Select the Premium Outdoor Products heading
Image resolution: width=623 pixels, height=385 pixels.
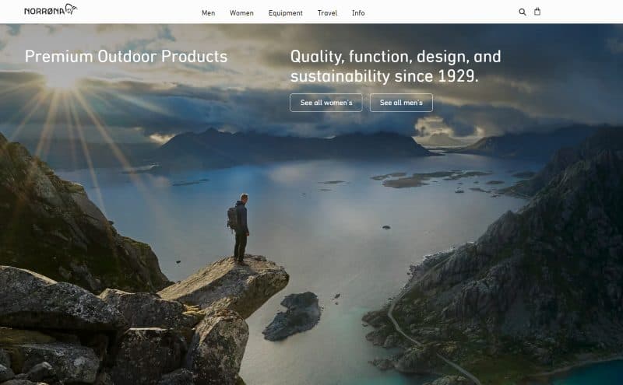(x=126, y=56)
